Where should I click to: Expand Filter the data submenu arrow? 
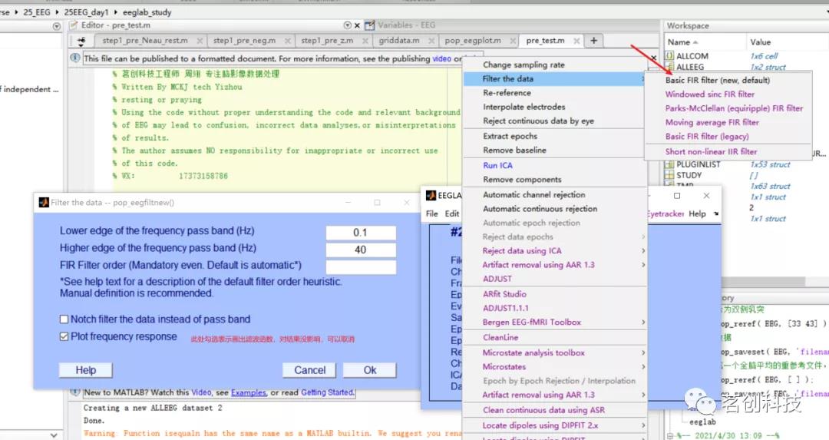[x=642, y=79]
